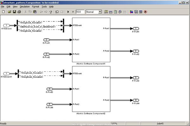The width and height of the screenshot is (190, 126).
Task: Navigate back with left arrow icon
Action: [x=41, y=12]
